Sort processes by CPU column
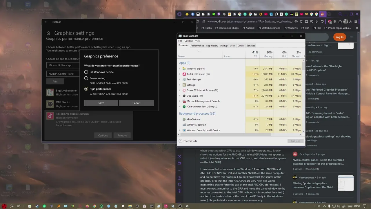371x209 pixels. [252, 54]
